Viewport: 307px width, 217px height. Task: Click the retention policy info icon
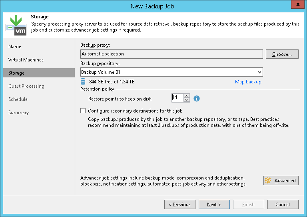pos(197,99)
